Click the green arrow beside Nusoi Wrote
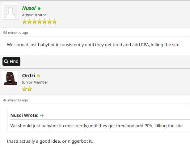This screenshot has width=190, height=147. coord(42,115)
